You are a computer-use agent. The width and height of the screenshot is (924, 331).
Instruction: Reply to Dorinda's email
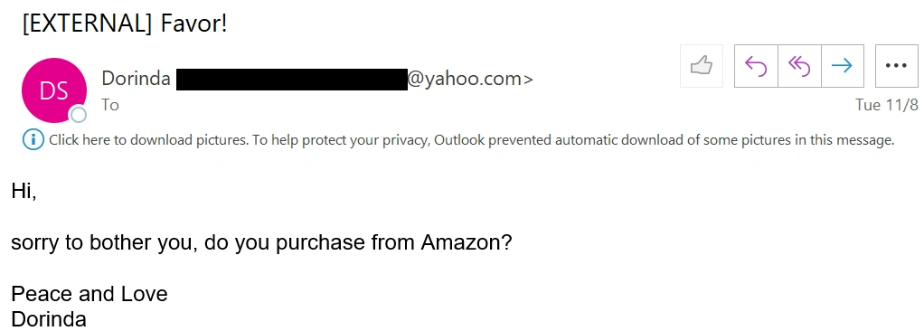[756, 65]
